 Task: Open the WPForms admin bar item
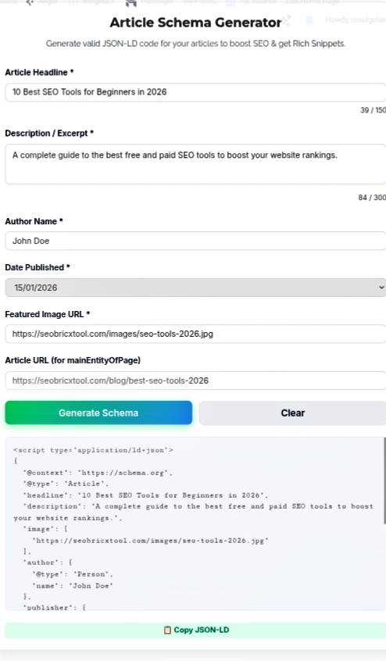200,2
